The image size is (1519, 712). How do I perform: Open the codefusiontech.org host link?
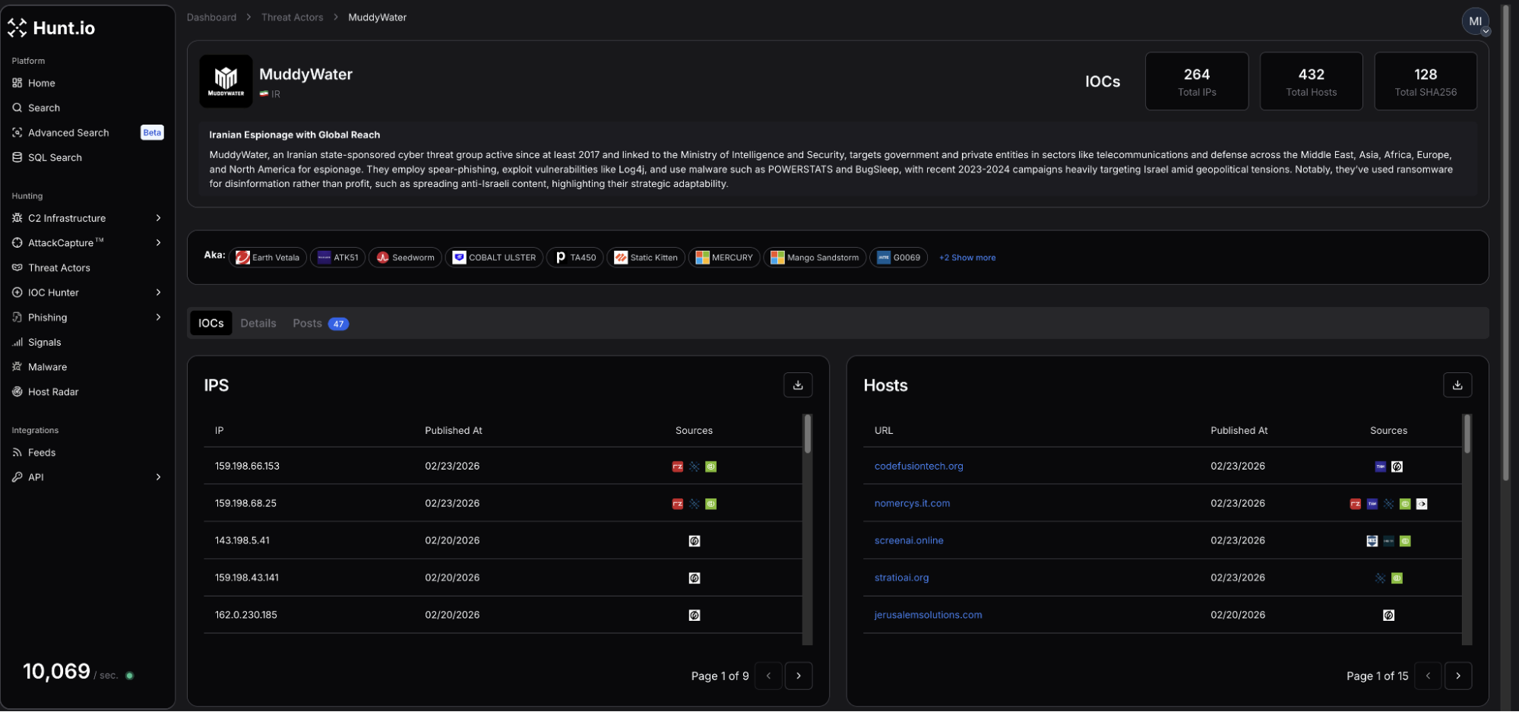point(918,467)
